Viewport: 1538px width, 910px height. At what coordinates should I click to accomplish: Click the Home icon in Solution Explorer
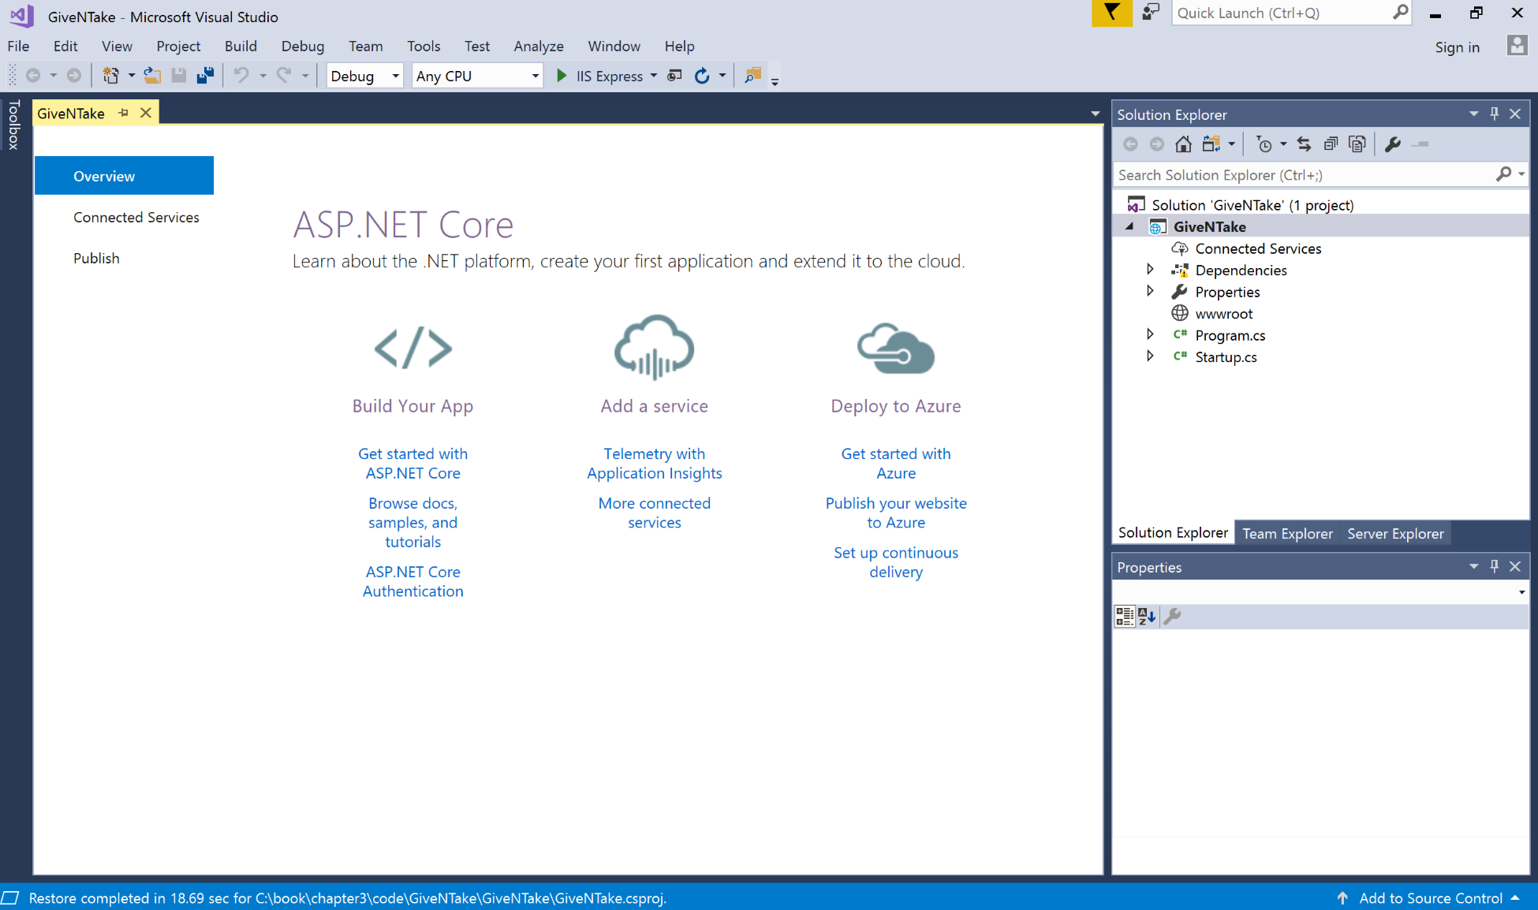(x=1183, y=144)
